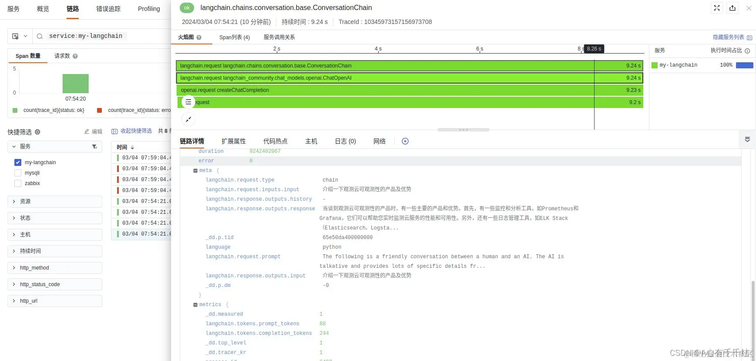Click the my-langchain green service color swatch
The image size is (756, 361).
[x=654, y=65]
